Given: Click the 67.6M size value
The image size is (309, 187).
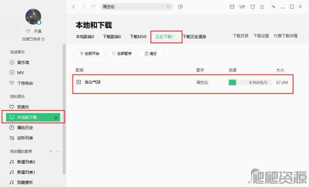Looking at the screenshot, I should pos(282,83).
